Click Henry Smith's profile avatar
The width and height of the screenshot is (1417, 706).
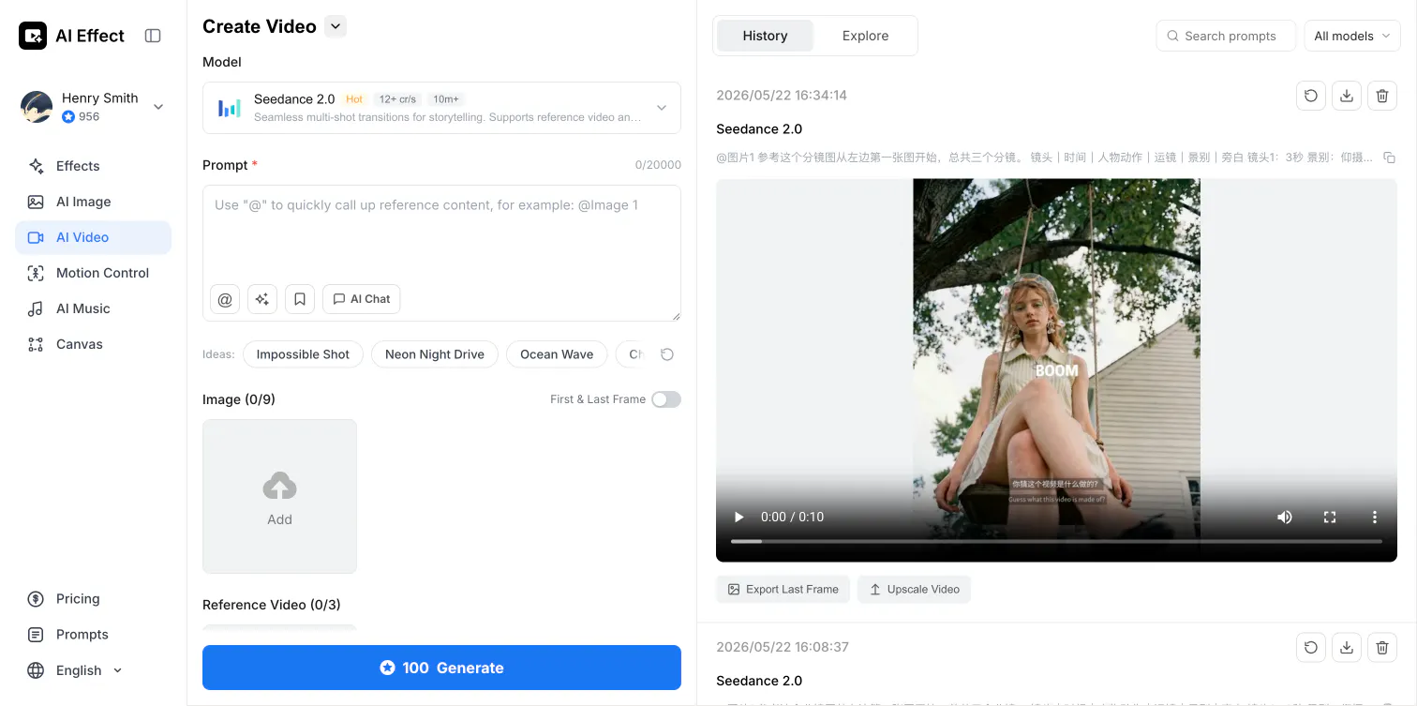tap(37, 107)
